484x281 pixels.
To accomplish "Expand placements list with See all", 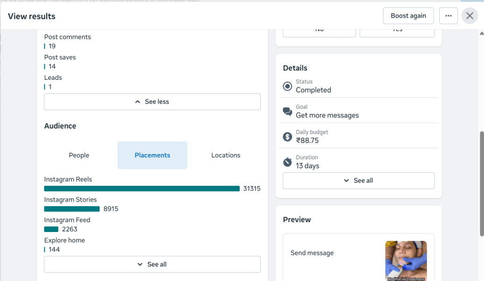I will (x=152, y=264).
